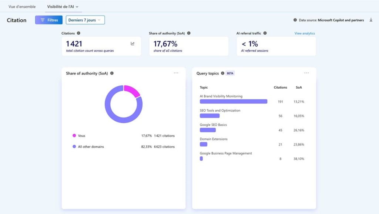Image resolution: width=379 pixels, height=214 pixels.
Task: Select the AI Brand Visibility Monitoring topic label
Action: point(221,96)
